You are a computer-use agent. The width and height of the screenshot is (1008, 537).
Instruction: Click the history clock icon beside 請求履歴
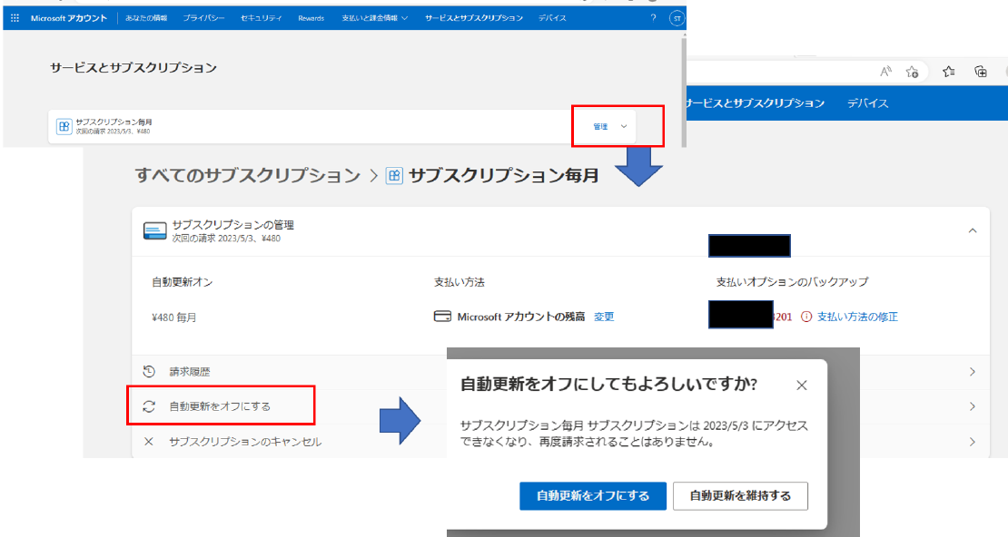coord(149,371)
